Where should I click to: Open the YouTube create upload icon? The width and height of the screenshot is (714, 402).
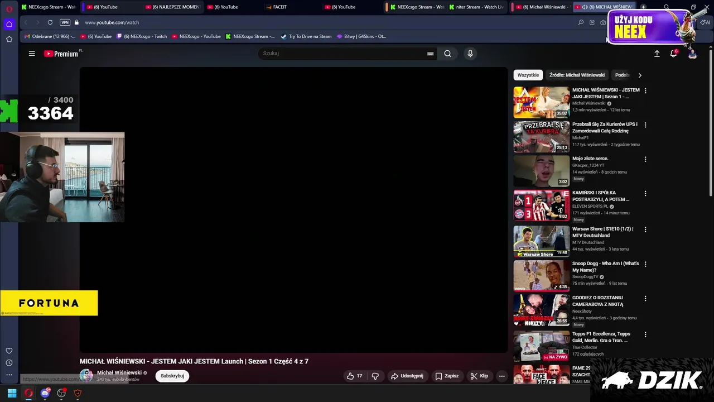[x=657, y=54]
